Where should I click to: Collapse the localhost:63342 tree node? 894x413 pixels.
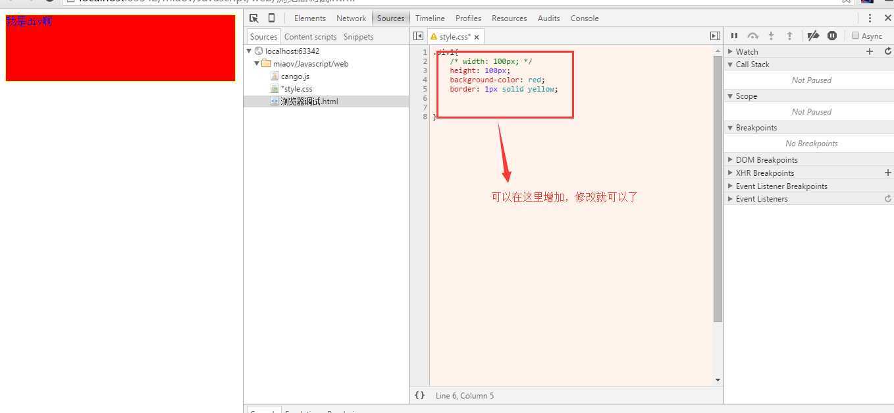(249, 51)
